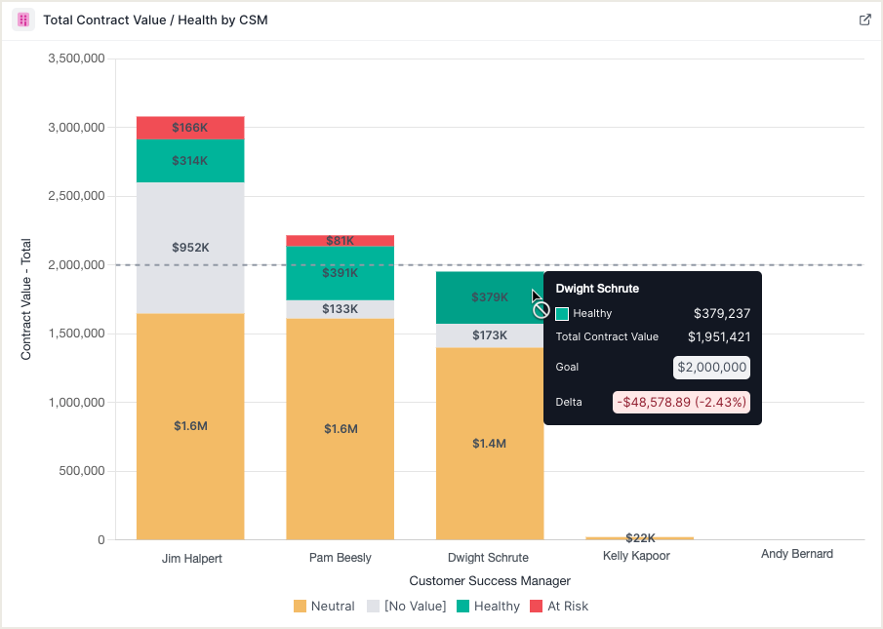Select Jim Halpert's $952K No Value segment

point(190,248)
